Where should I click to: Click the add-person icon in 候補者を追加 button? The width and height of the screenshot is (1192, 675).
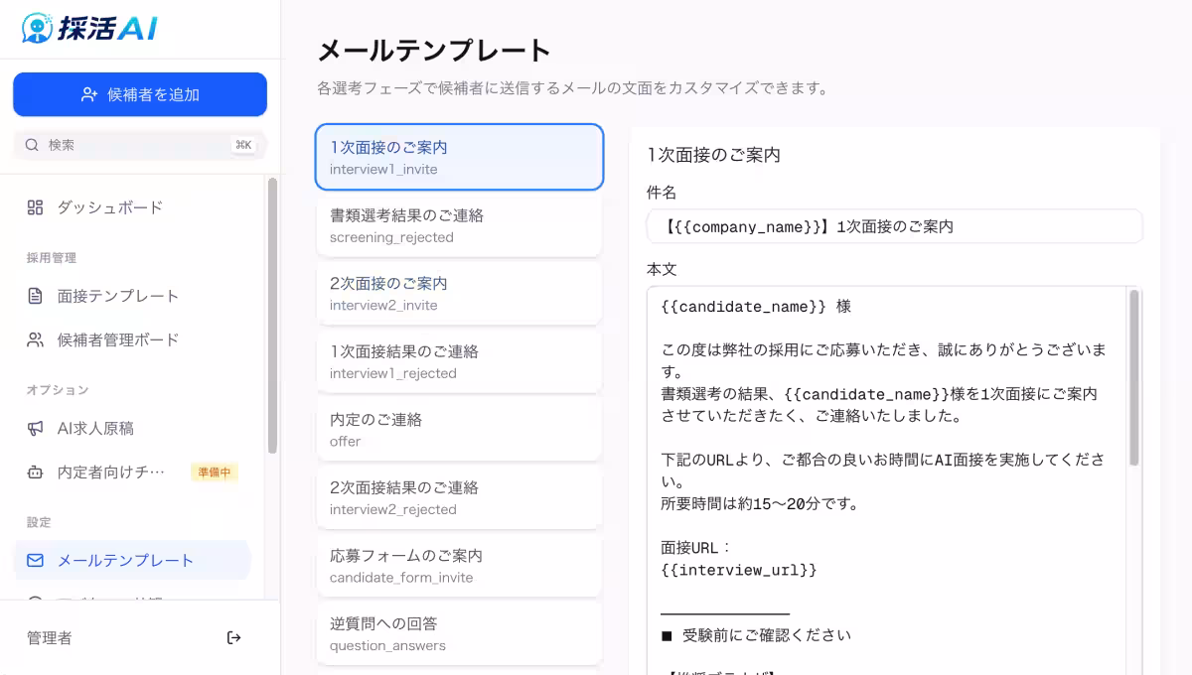[89, 94]
